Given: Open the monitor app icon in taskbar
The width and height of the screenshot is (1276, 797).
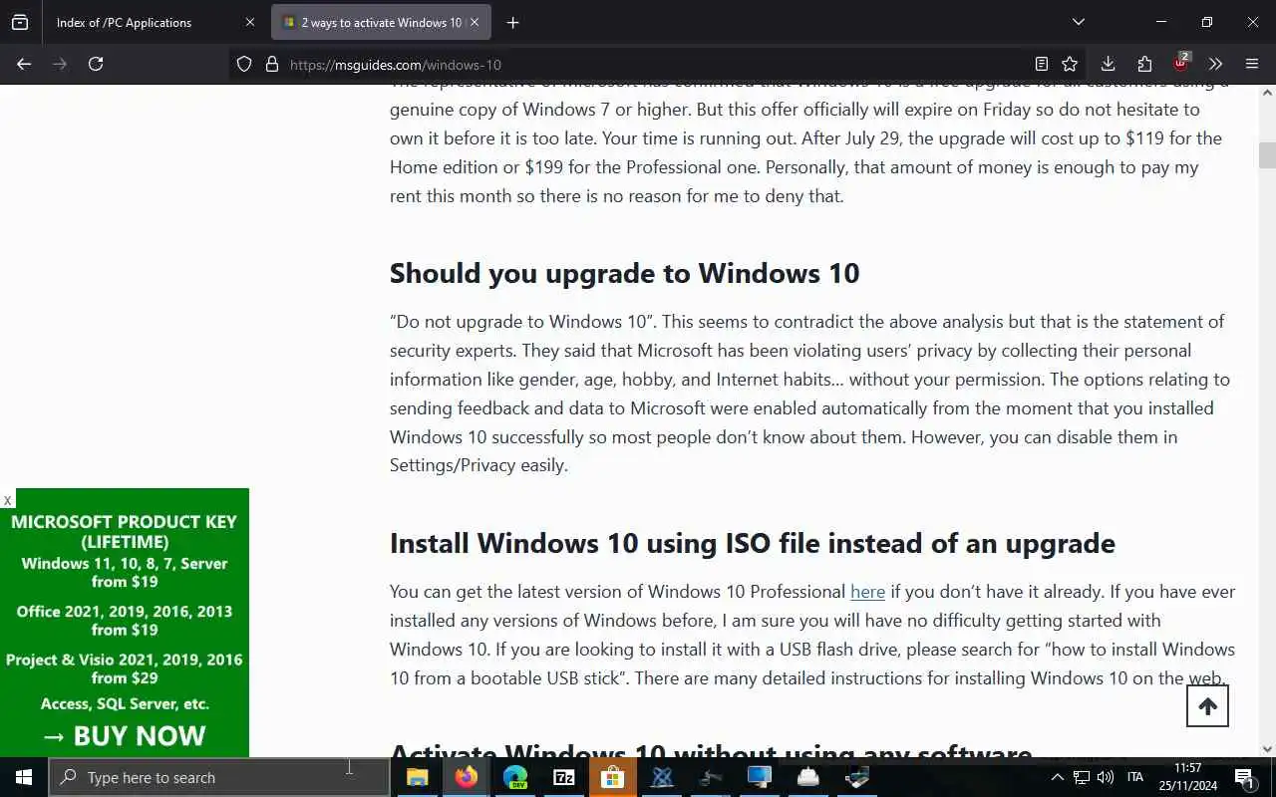Looking at the screenshot, I should (x=759, y=777).
